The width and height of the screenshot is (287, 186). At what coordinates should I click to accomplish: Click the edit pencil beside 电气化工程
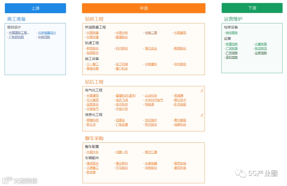202,90
